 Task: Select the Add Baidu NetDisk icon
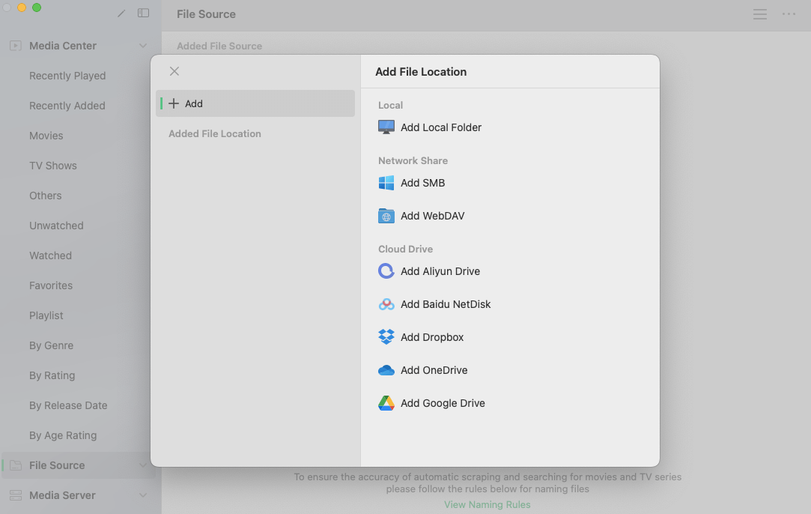point(386,304)
